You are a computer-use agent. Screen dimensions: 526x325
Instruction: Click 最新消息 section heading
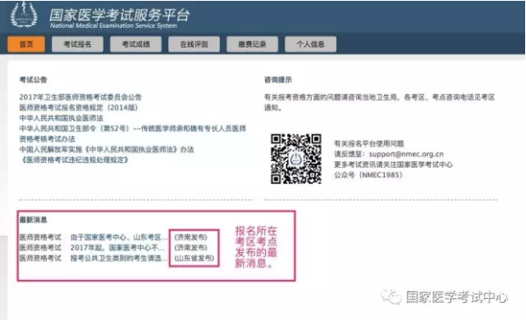(33, 220)
